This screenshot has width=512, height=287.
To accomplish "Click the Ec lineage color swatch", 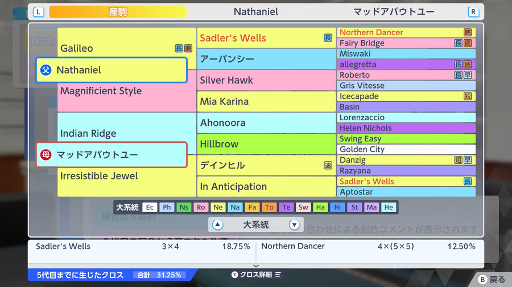I will point(150,207).
